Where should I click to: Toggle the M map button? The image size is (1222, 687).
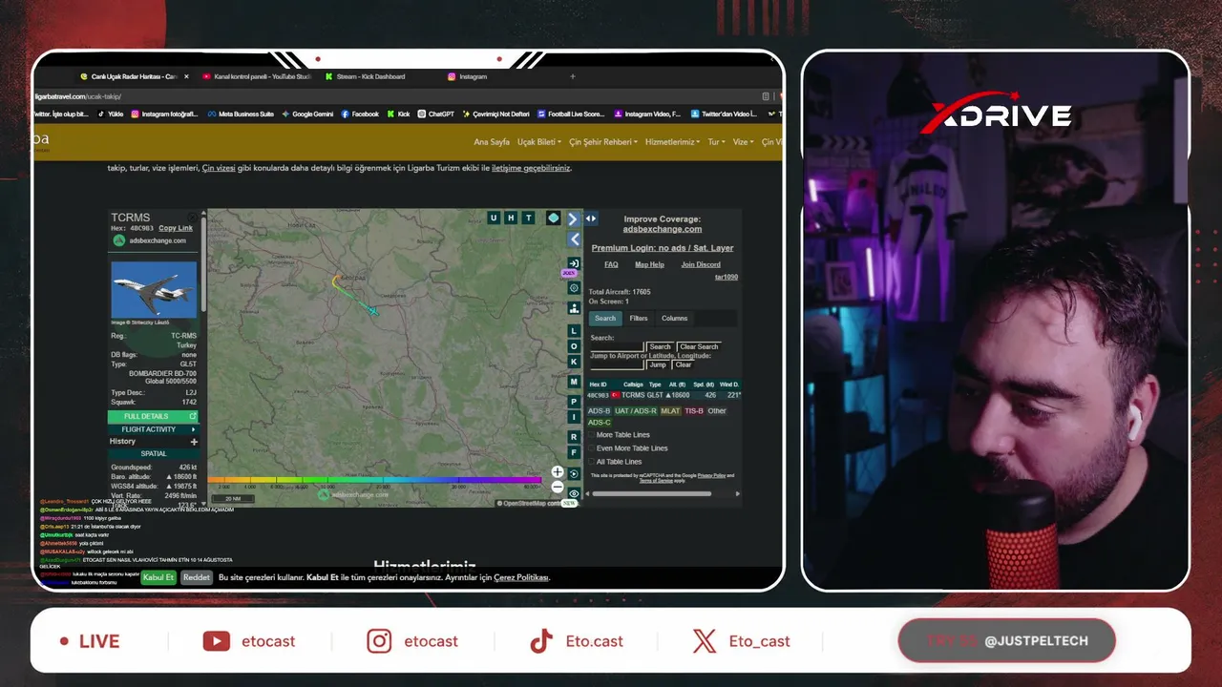pos(574,382)
